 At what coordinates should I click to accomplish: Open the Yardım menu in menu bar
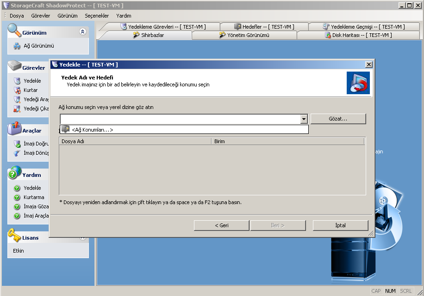coord(124,16)
